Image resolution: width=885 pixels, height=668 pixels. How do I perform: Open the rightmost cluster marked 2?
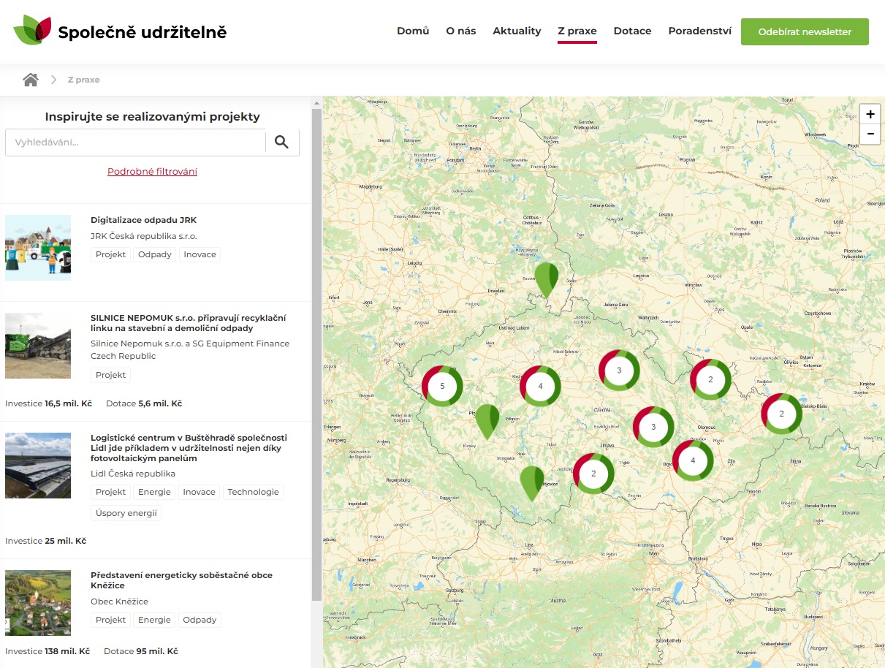[x=781, y=414]
